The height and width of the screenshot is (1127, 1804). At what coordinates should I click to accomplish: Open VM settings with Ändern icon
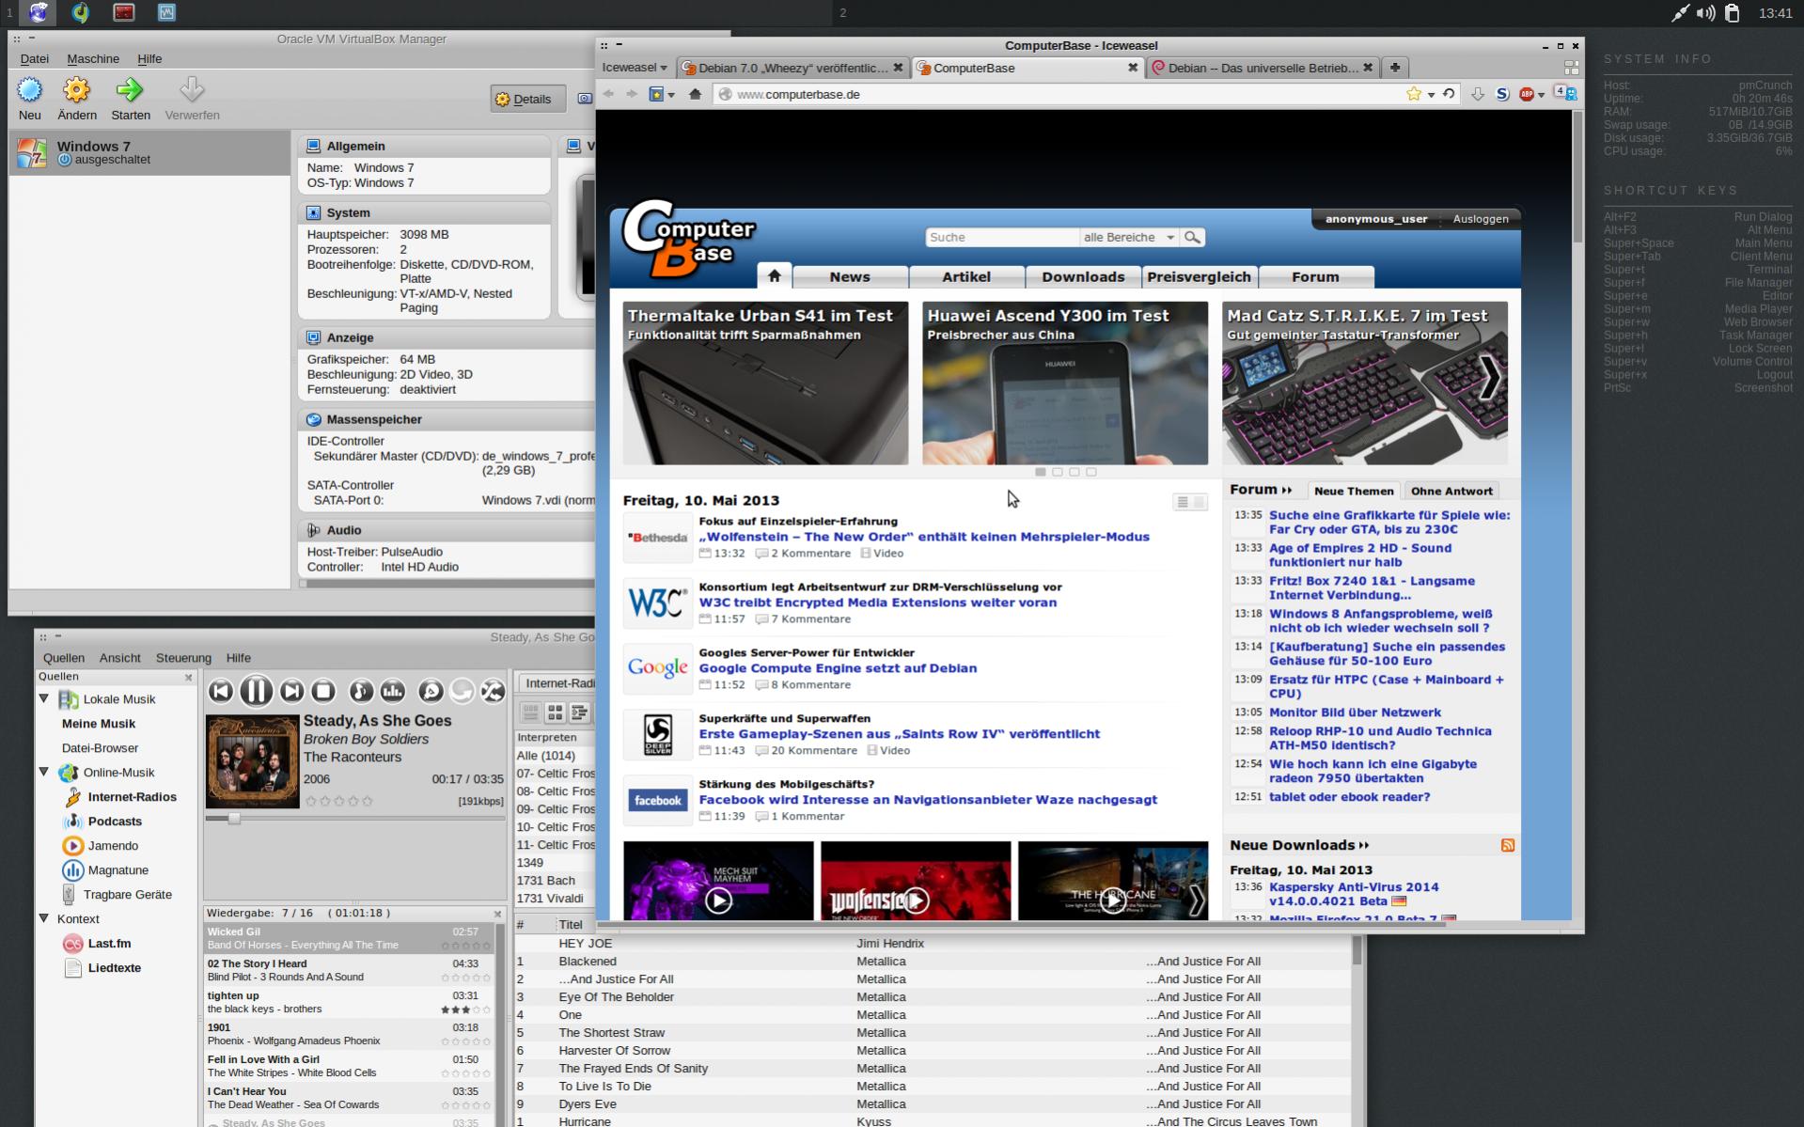click(x=77, y=99)
